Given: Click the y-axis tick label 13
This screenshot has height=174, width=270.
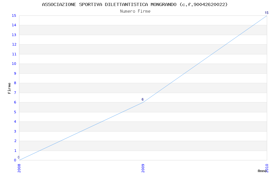Looking at the screenshot, I should (14, 35).
